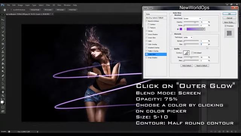This screenshot has width=241, height=136.
Task: Toggle Quick Mask mode icon
Action: click(x=3, y=107)
